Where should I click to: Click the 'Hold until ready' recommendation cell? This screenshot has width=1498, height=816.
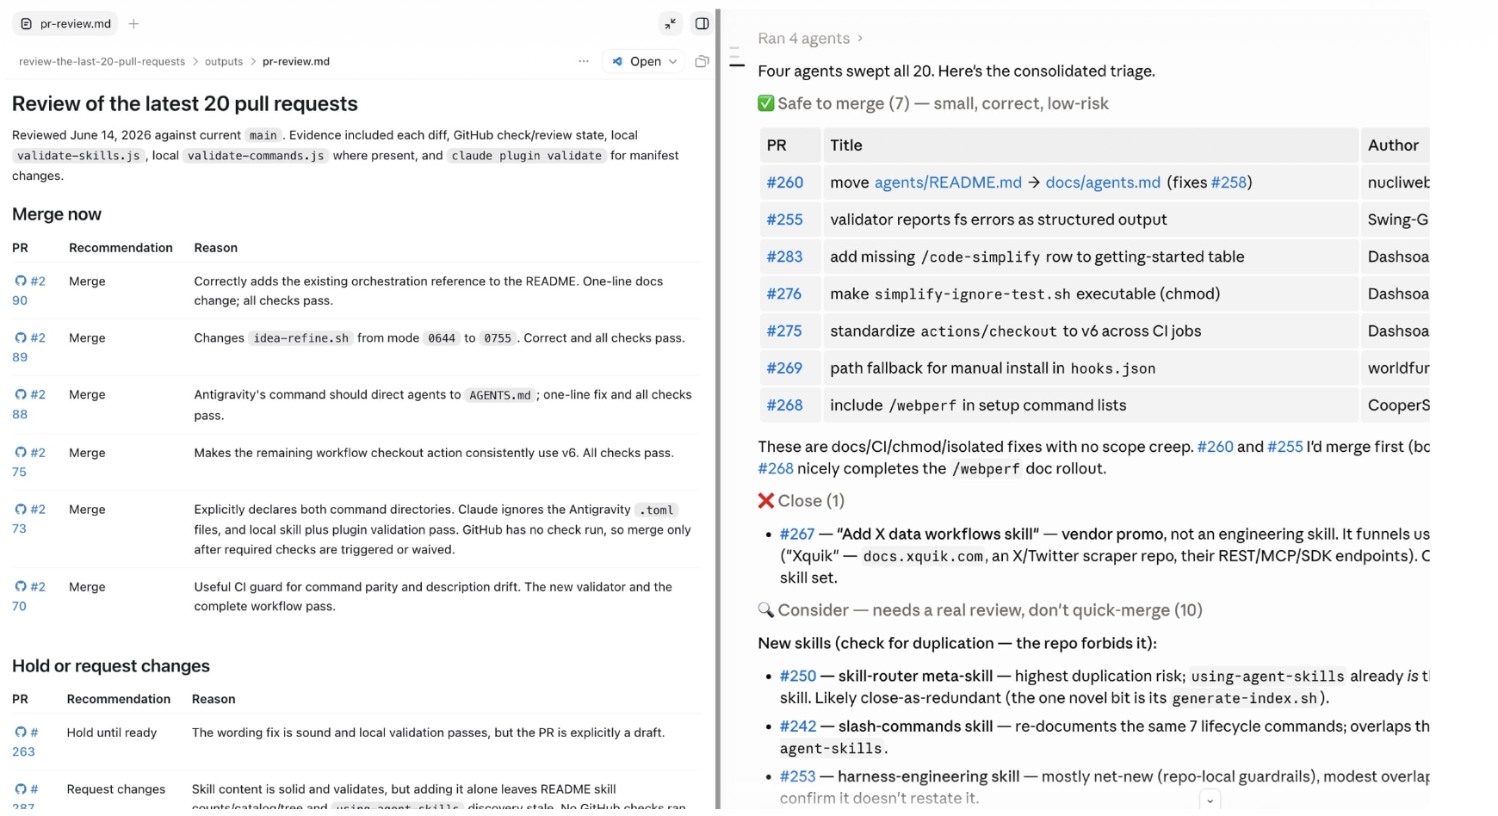(x=112, y=733)
